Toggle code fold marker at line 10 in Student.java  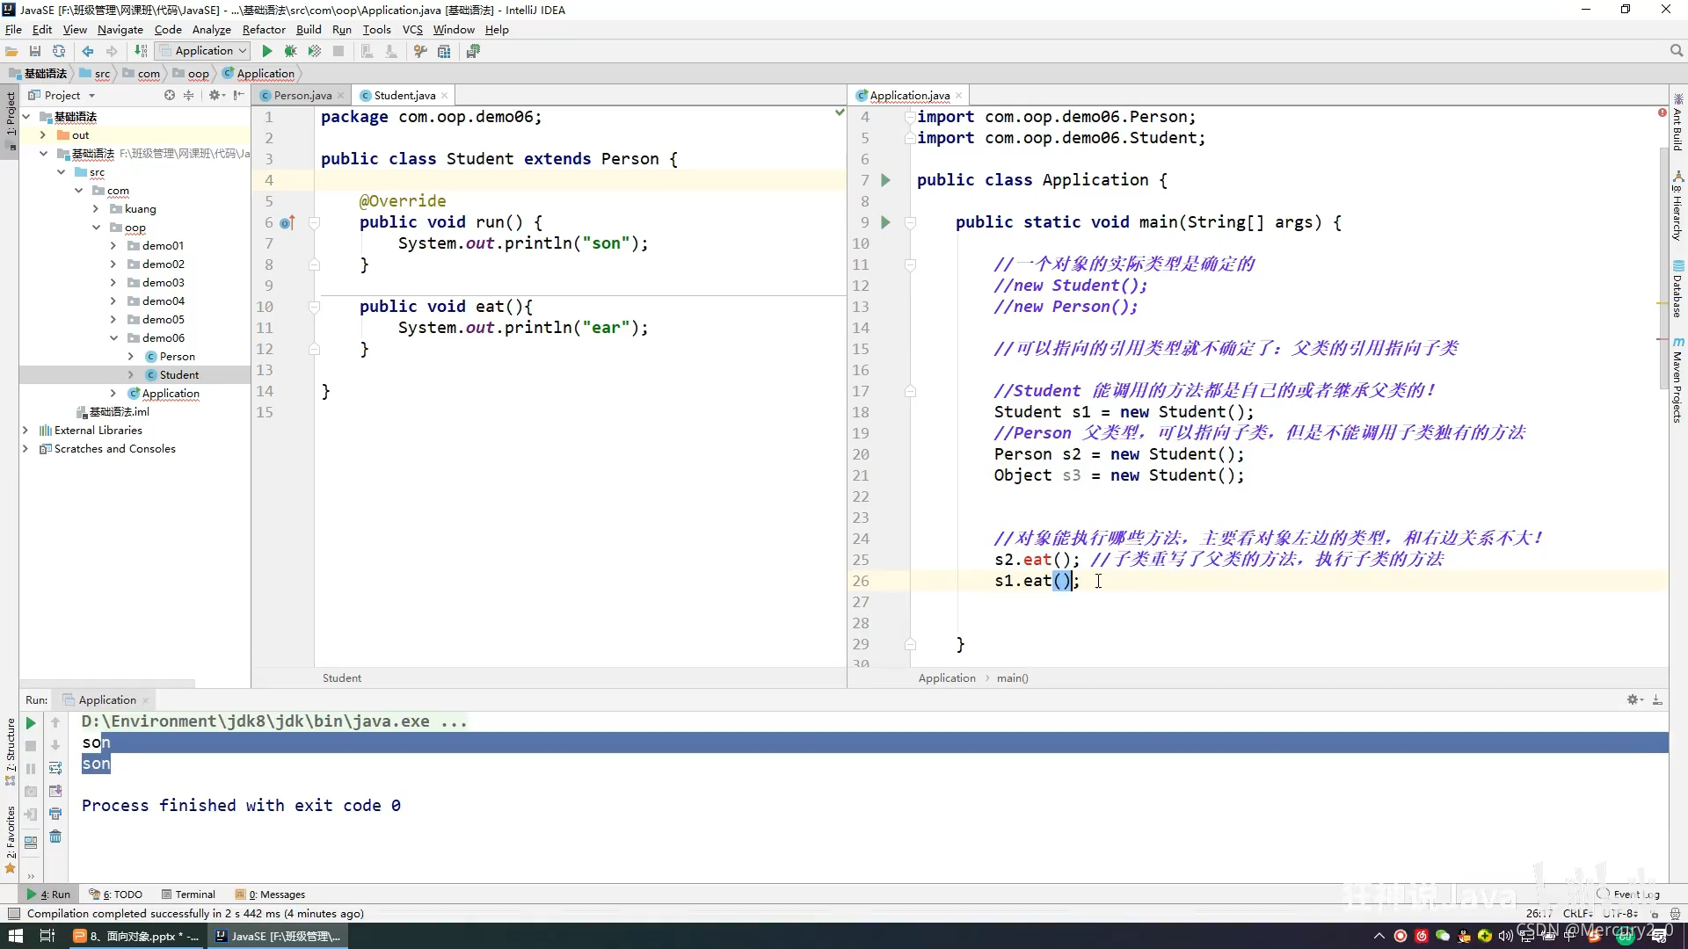[x=314, y=307]
